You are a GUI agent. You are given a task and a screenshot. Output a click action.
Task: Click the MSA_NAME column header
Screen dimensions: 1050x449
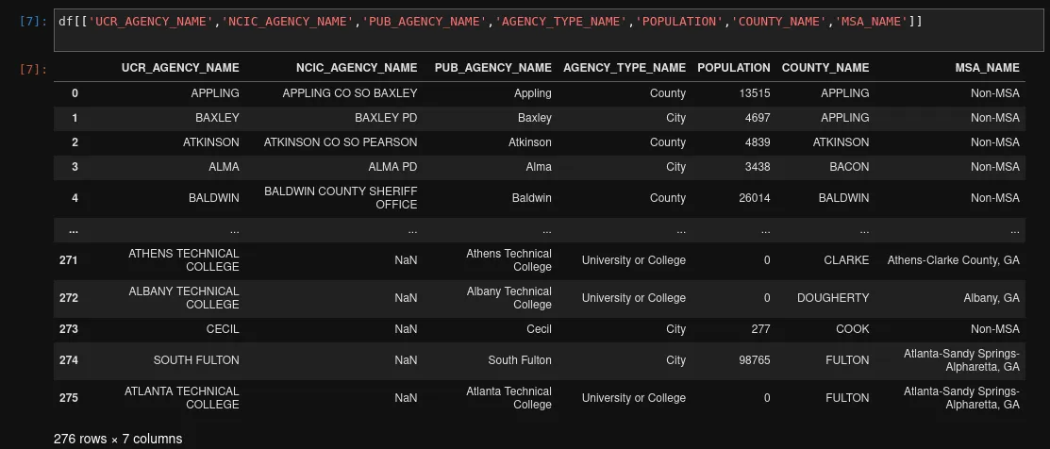(987, 68)
